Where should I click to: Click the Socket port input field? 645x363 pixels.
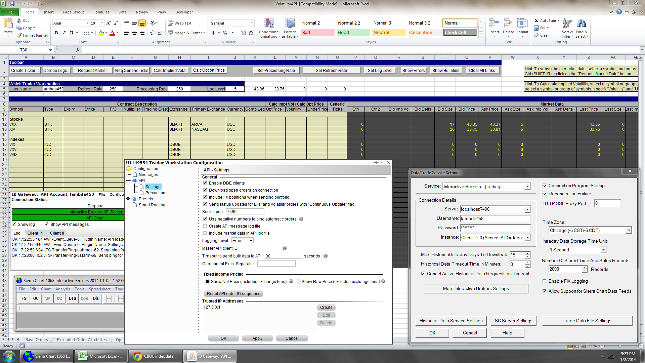245,212
